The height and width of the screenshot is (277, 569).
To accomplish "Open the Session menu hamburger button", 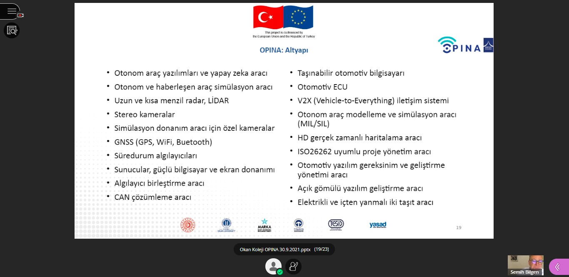I will click(x=11, y=11).
